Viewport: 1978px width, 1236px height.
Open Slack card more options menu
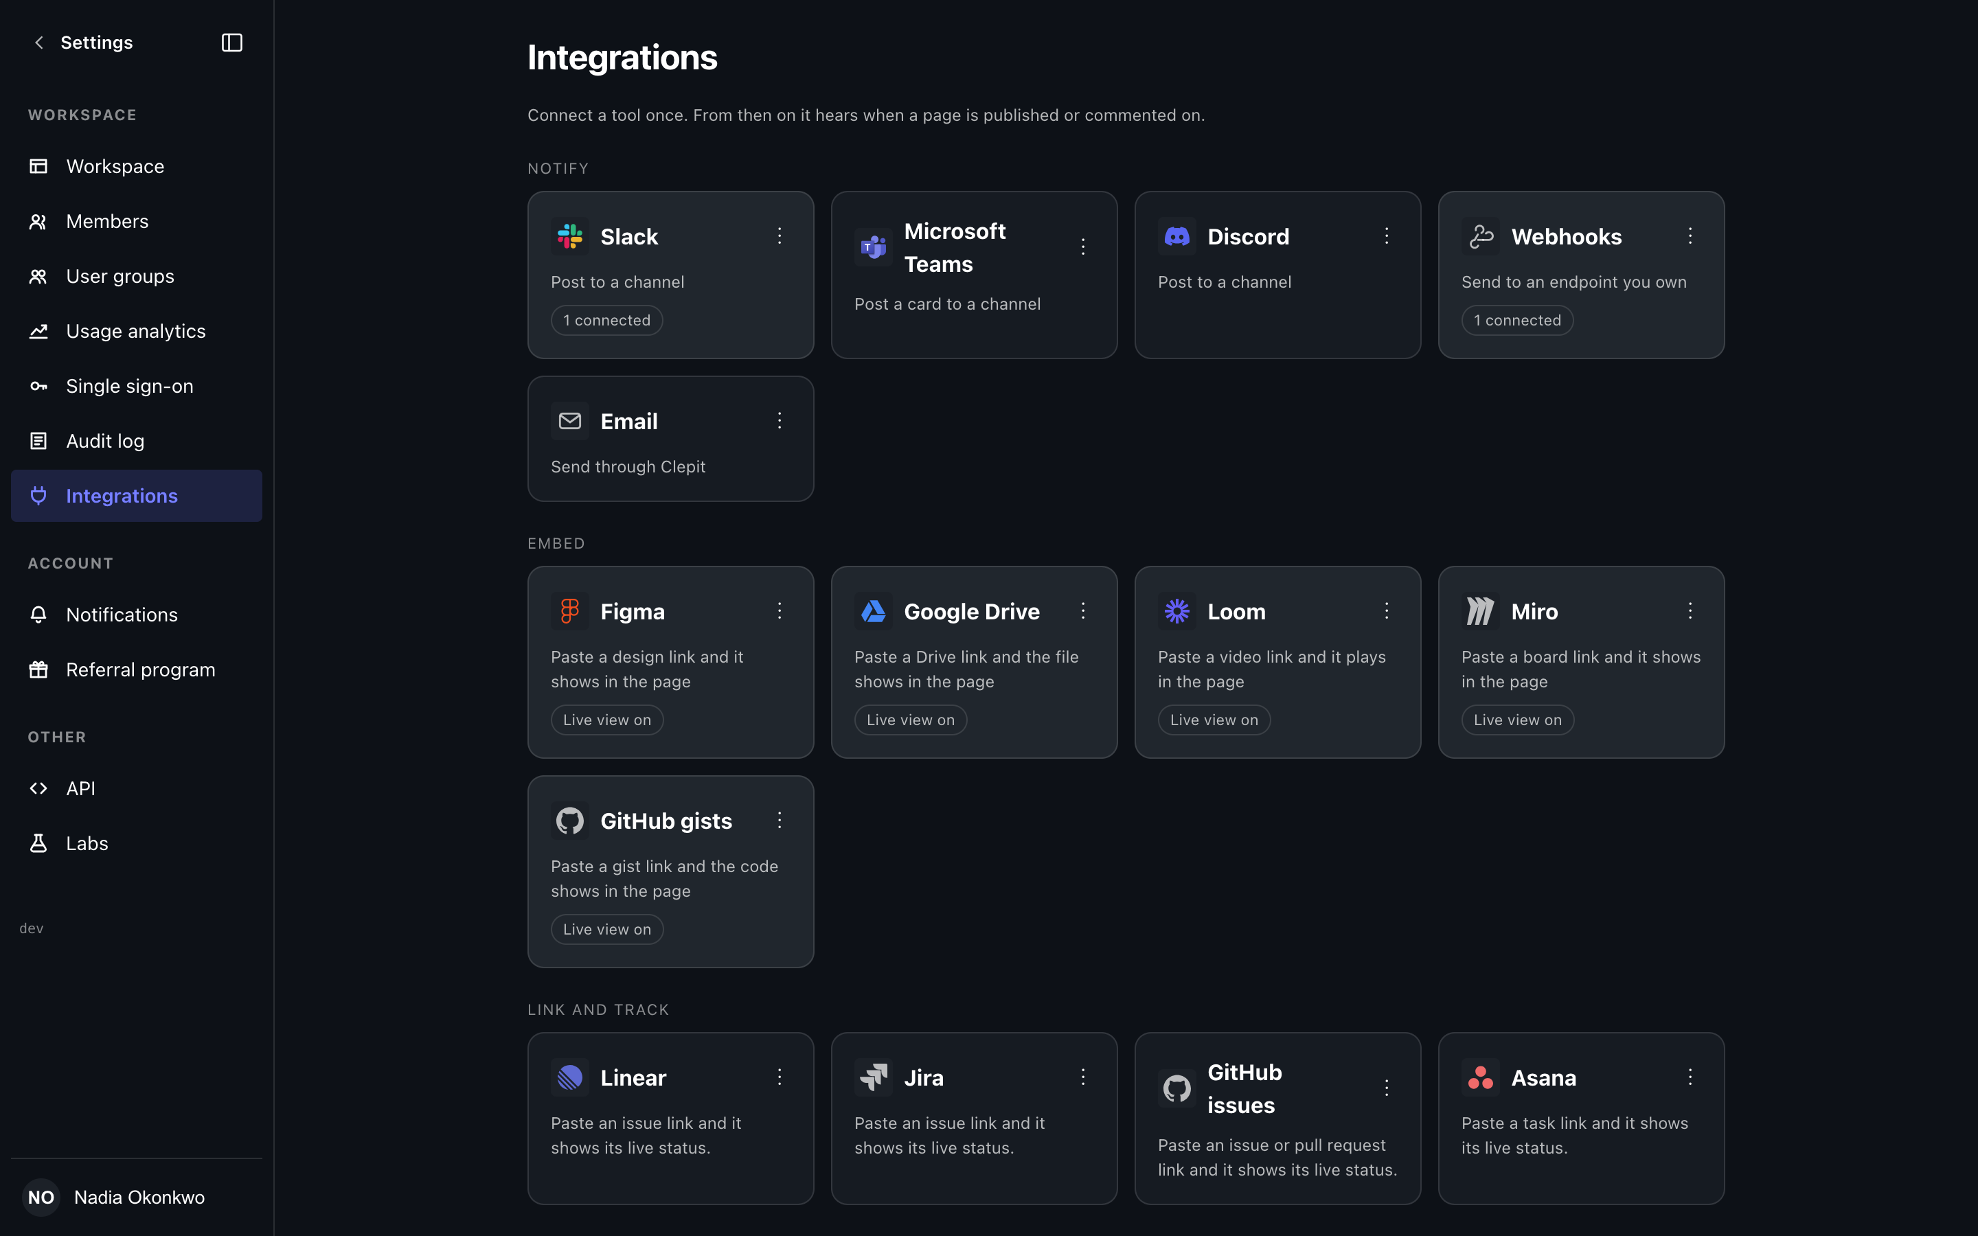point(780,236)
